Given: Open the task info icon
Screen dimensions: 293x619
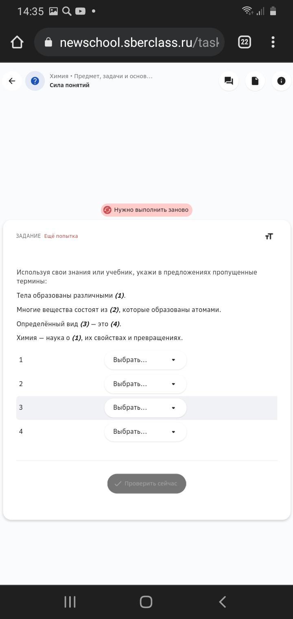Looking at the screenshot, I should 281,81.
